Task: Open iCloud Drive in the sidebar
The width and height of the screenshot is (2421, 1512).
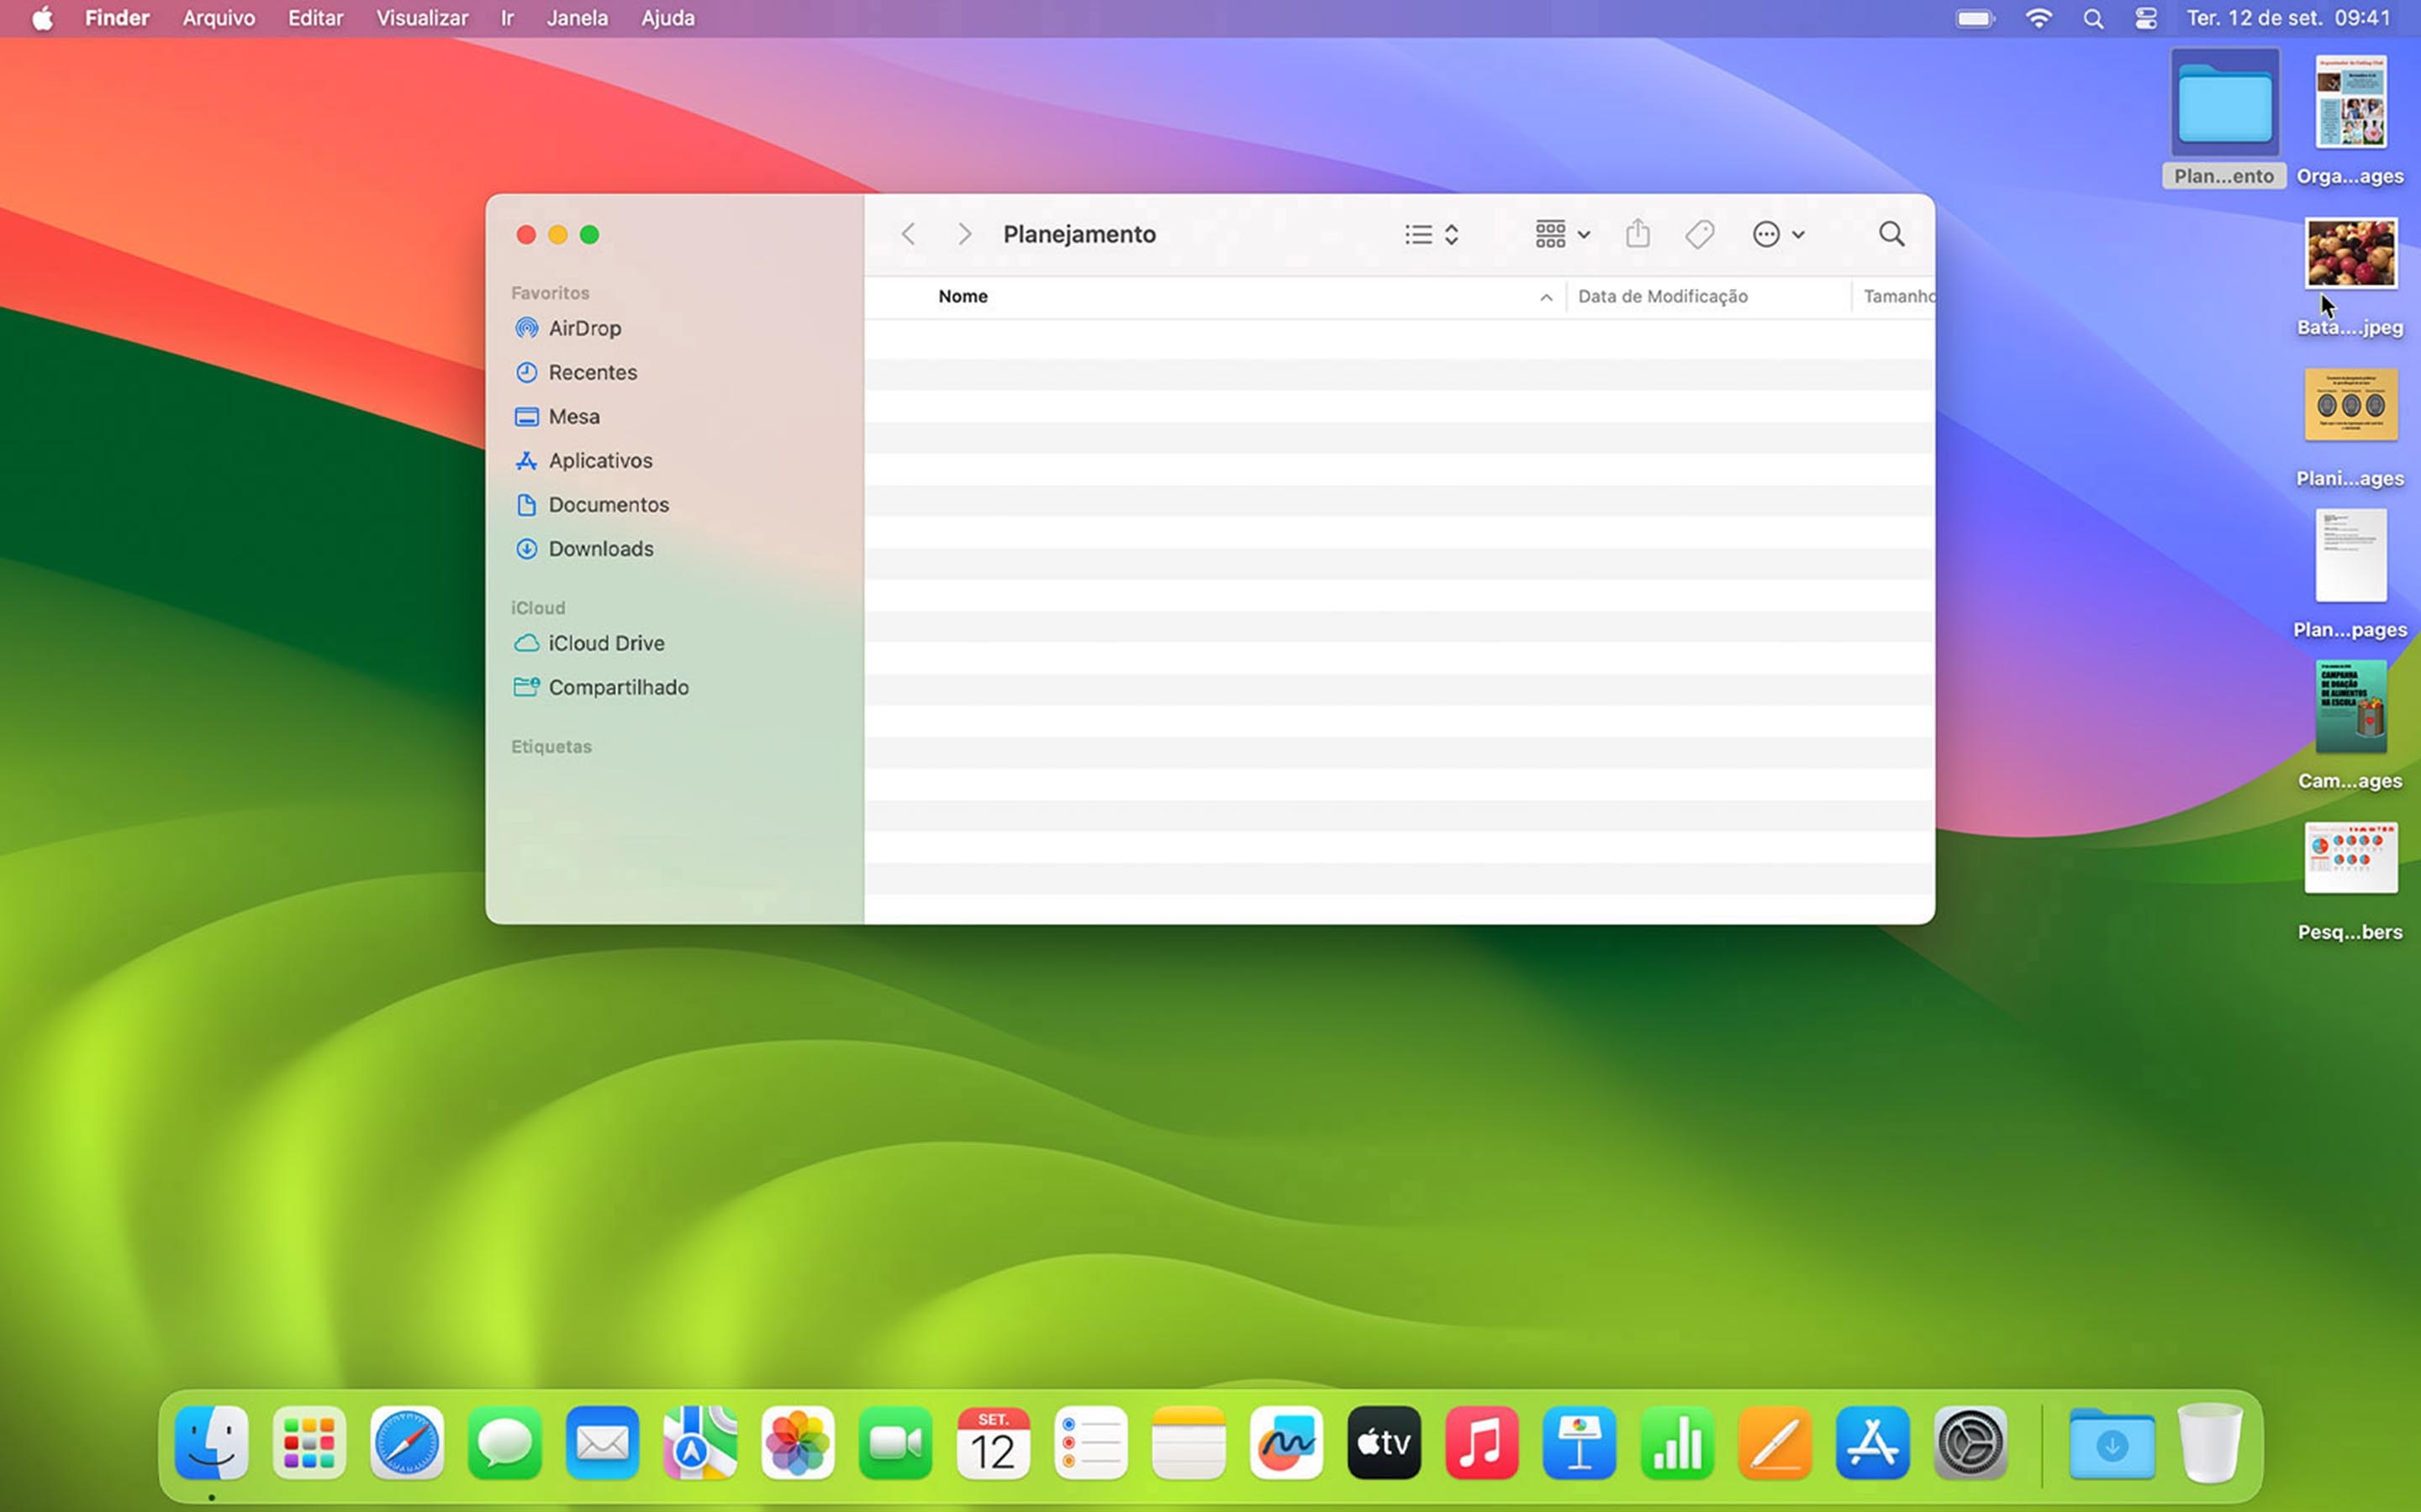Action: pos(588,643)
